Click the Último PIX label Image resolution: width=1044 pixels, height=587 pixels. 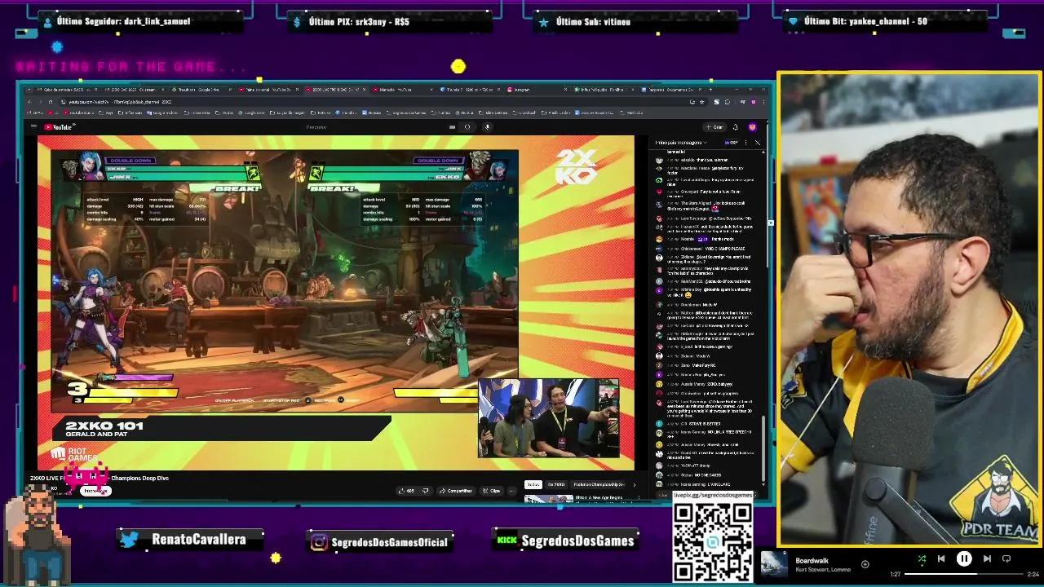[x=359, y=22]
